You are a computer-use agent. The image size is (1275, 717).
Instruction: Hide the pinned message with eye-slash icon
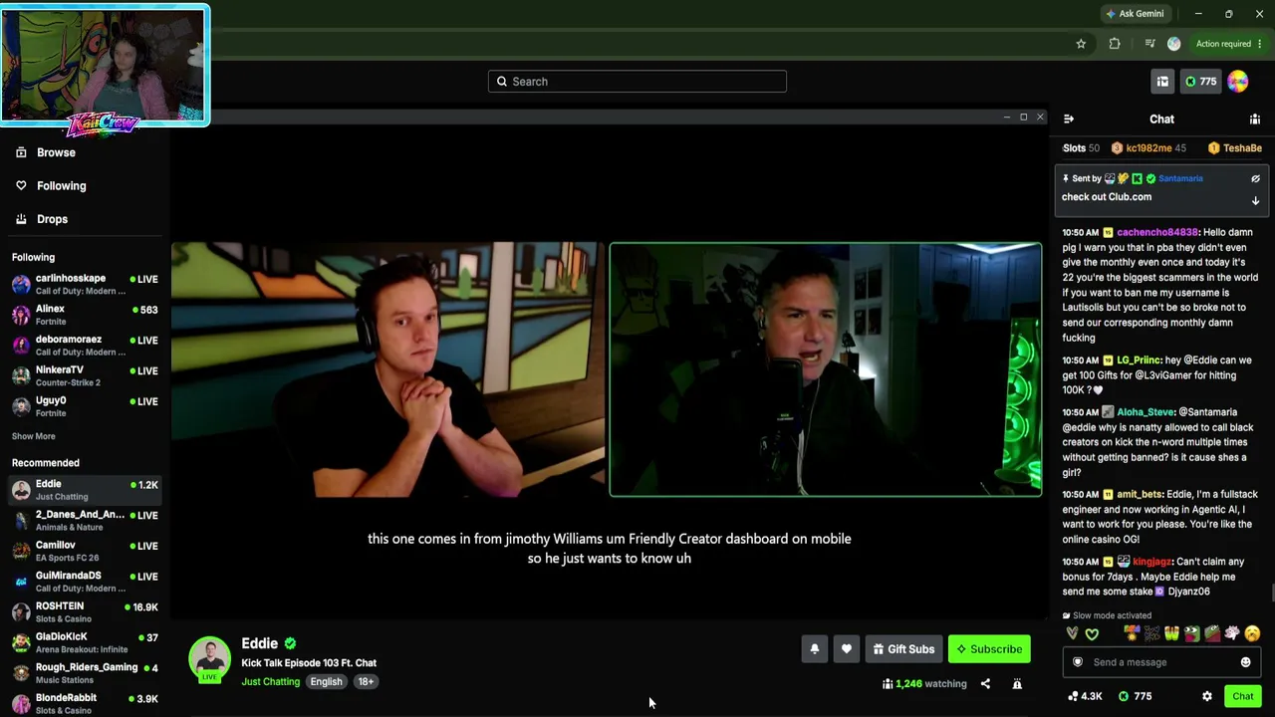(1255, 178)
